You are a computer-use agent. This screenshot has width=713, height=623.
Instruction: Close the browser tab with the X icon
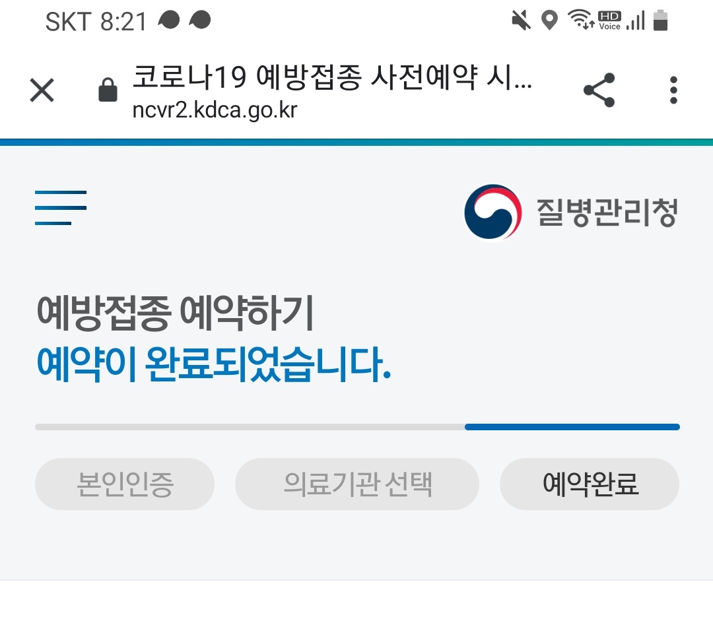pos(42,90)
